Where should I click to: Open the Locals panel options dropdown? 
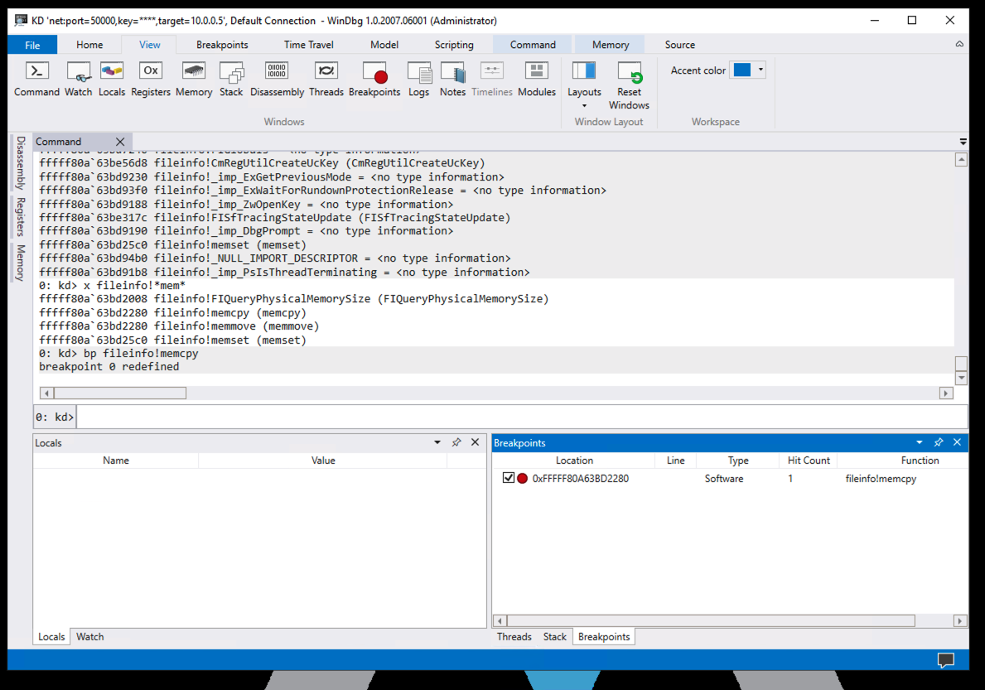point(437,442)
